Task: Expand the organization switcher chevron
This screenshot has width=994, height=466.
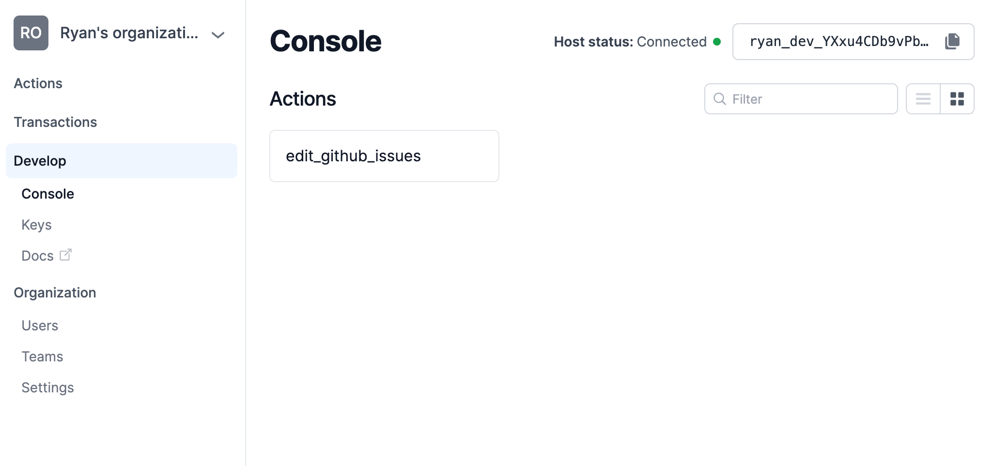Action: [218, 35]
